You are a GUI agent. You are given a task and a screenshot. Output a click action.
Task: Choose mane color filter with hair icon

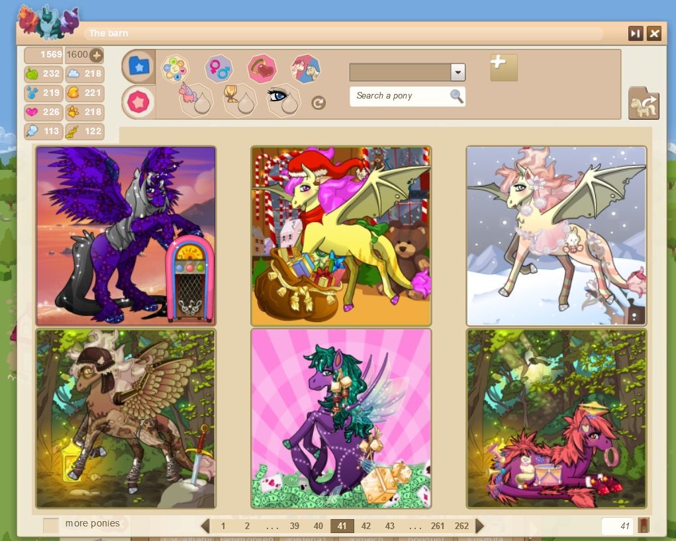[x=240, y=100]
